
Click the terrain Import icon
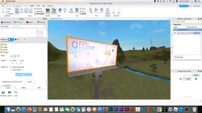[x=9, y=94]
